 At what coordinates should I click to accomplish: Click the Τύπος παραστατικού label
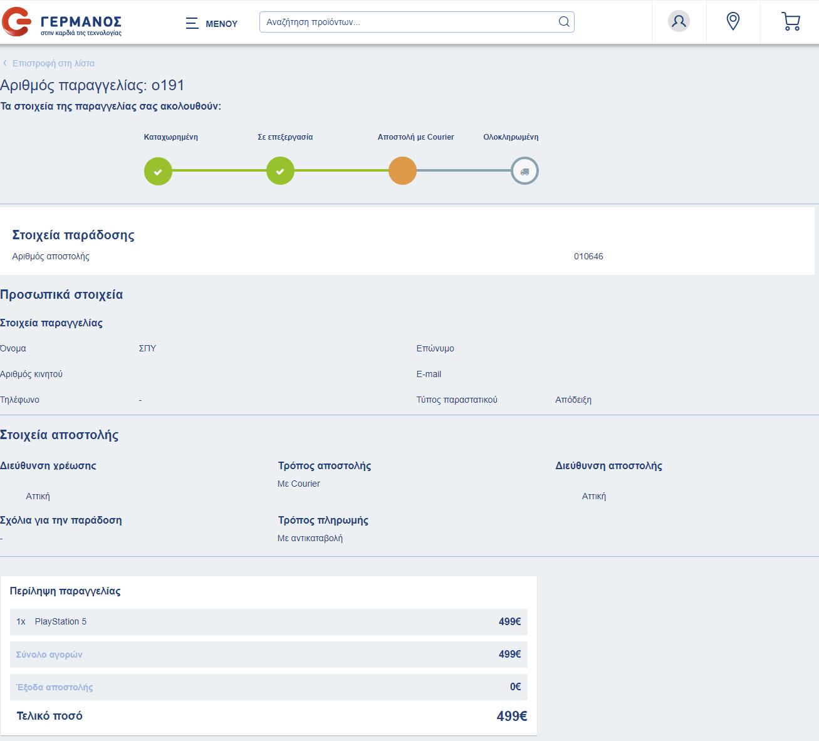point(457,400)
